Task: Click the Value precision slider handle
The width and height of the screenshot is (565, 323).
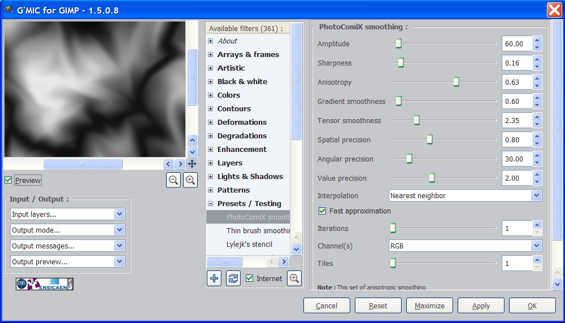Action: pos(432,178)
